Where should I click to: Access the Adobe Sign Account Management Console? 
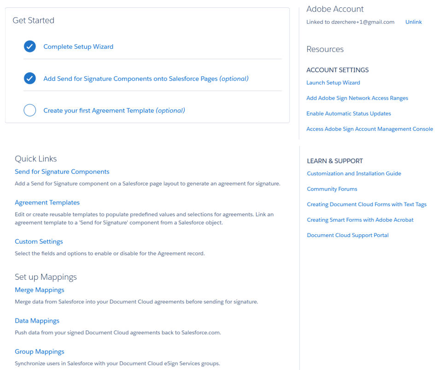pos(370,129)
